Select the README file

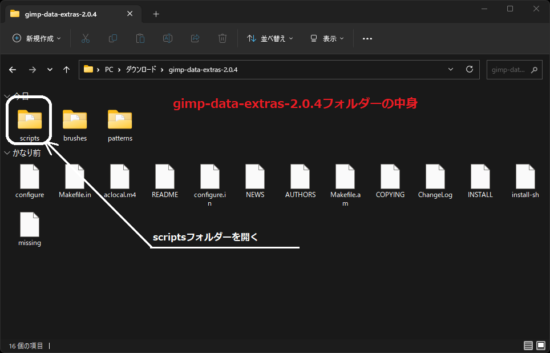pos(165,181)
